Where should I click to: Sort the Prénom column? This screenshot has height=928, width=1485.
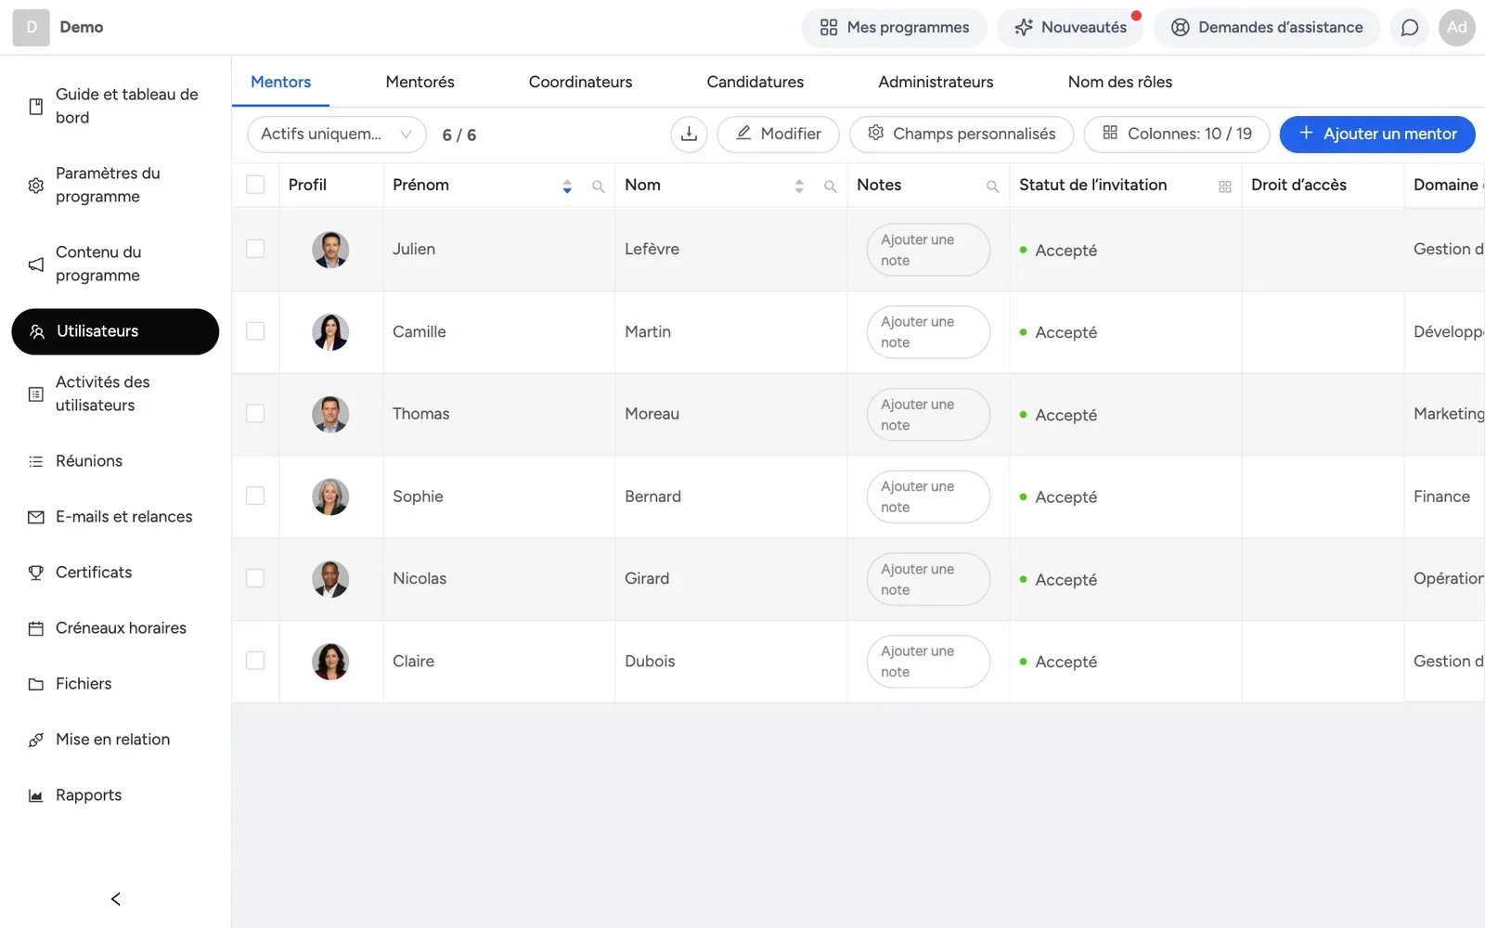click(567, 186)
